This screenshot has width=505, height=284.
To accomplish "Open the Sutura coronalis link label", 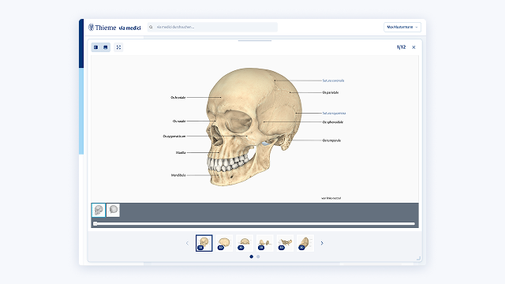I will (333, 80).
